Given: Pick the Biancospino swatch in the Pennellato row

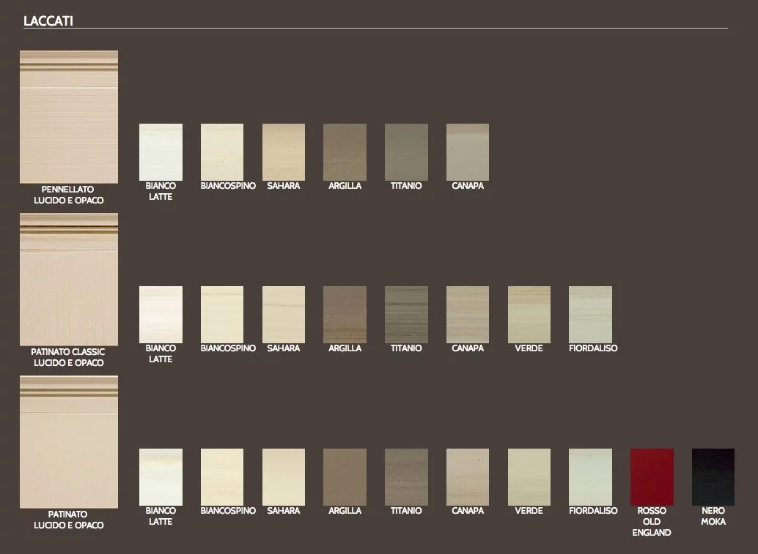Looking at the screenshot, I should click(222, 152).
